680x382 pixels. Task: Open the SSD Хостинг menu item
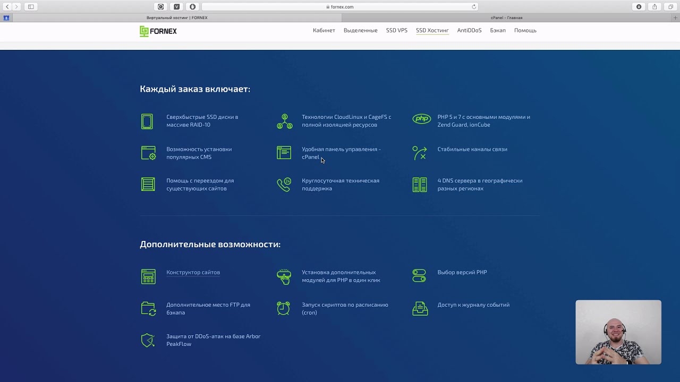[x=432, y=30]
